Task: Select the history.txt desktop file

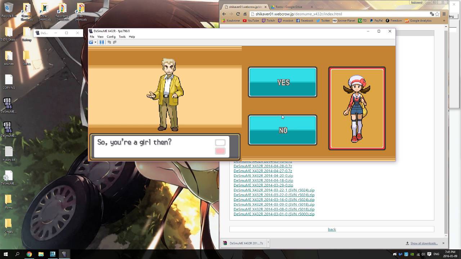Action: (9, 154)
